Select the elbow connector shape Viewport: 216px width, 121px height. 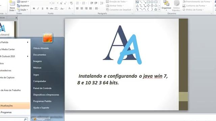click(x=141, y=6)
